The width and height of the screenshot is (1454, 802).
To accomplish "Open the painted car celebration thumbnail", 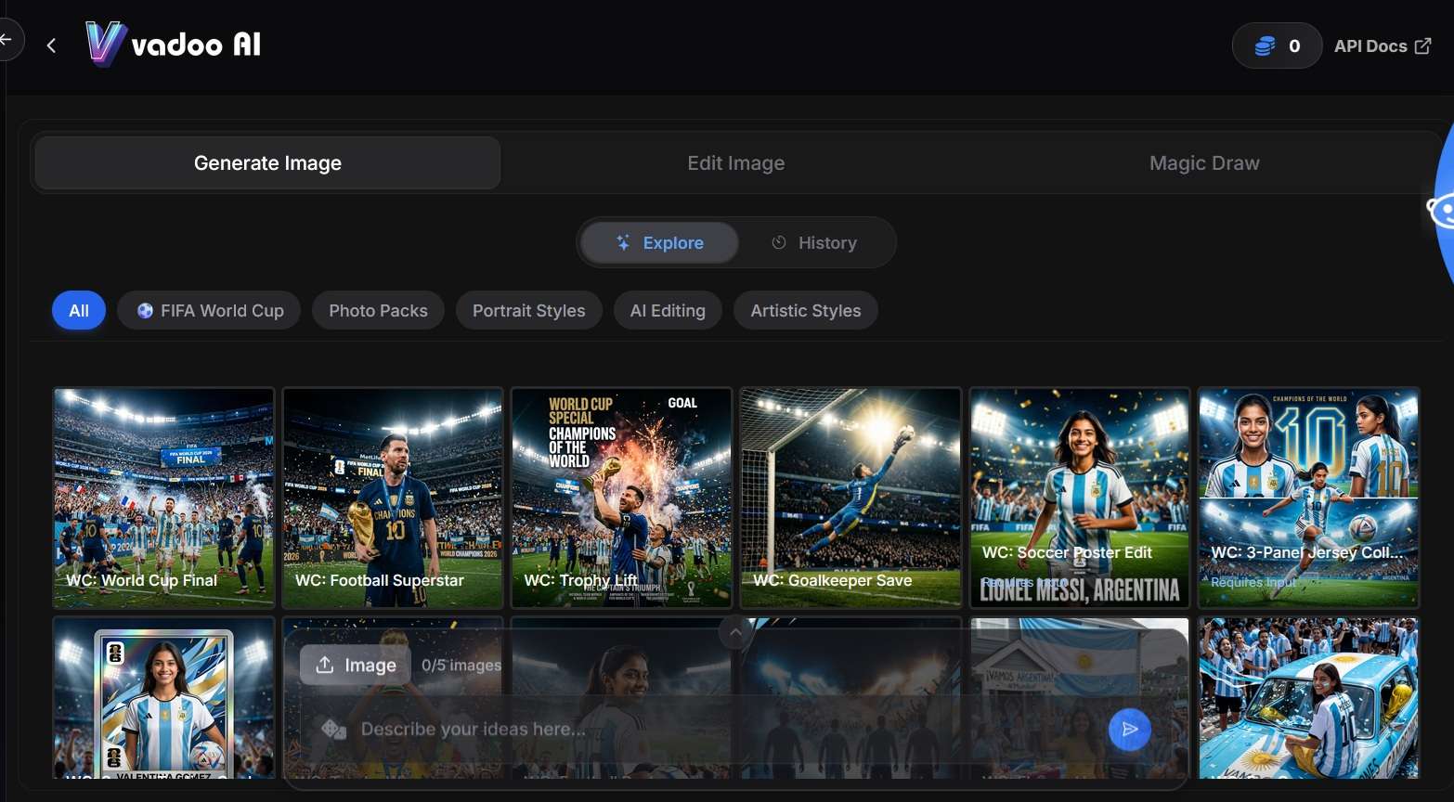I will coord(1308,698).
